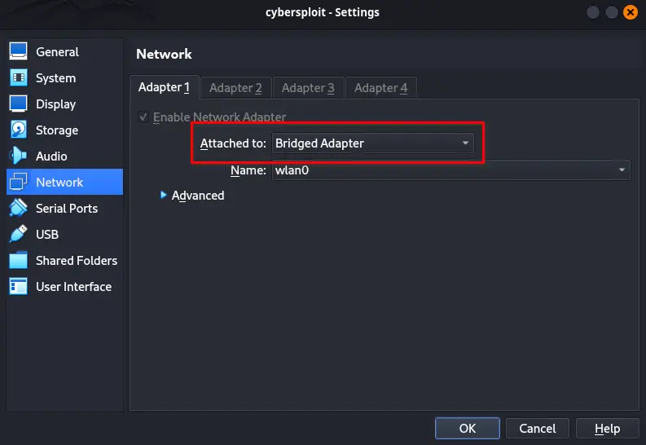Click the Network icon in sidebar
The image size is (646, 445).
click(x=18, y=182)
